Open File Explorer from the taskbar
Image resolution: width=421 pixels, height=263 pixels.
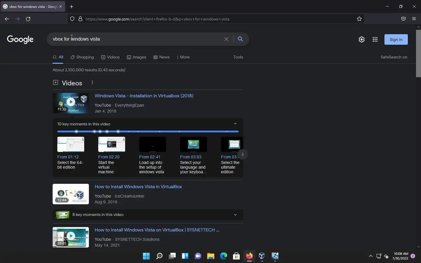211,256
